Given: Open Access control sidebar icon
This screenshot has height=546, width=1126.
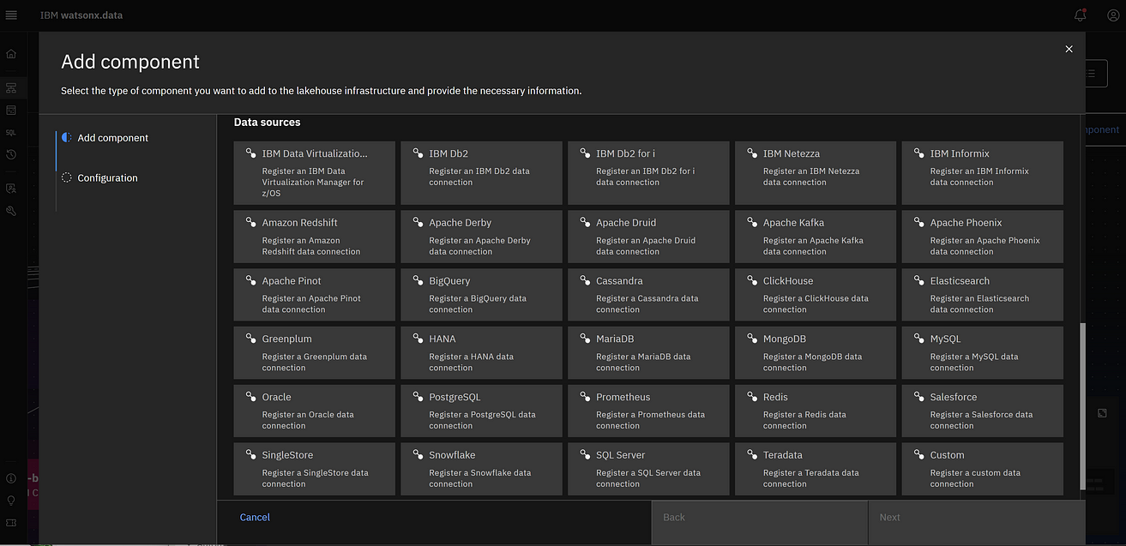Looking at the screenshot, I should click(x=11, y=189).
